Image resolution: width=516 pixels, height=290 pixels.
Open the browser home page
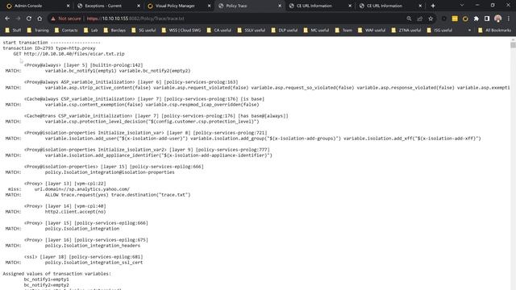(40, 19)
